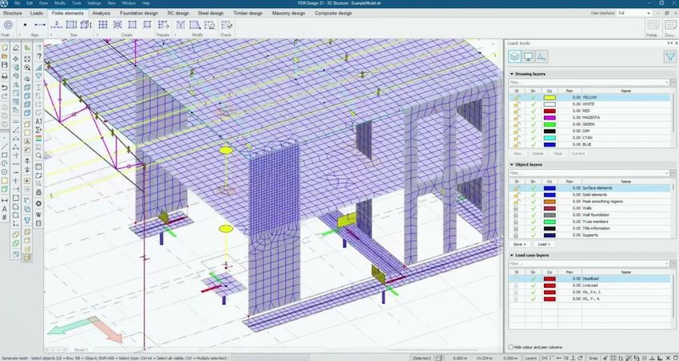Click the monitor display icon in Quick tools
Image resolution: width=679 pixels, height=361 pixels.
pos(528,56)
